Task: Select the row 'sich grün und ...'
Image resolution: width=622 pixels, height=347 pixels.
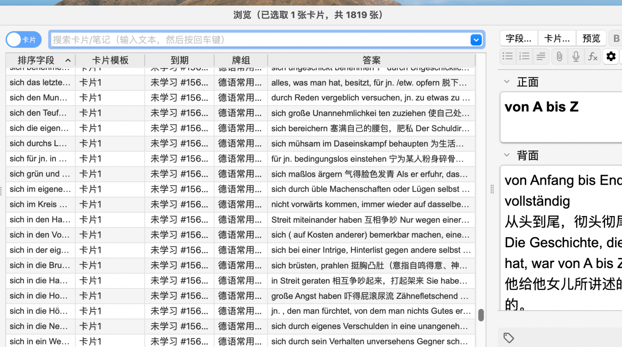Action: pyautogui.click(x=241, y=174)
